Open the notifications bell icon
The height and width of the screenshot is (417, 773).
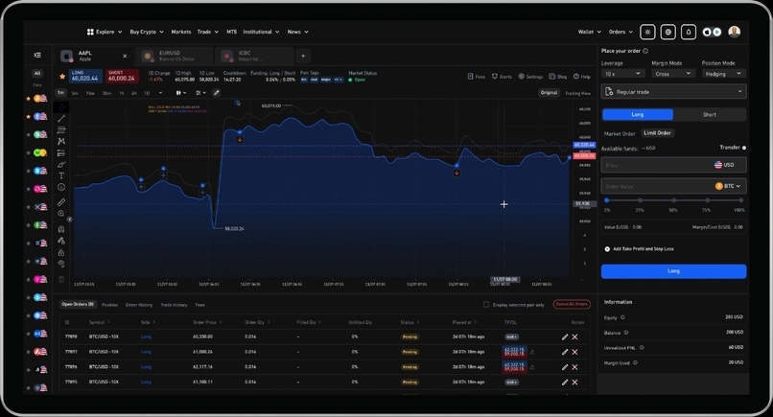689,32
